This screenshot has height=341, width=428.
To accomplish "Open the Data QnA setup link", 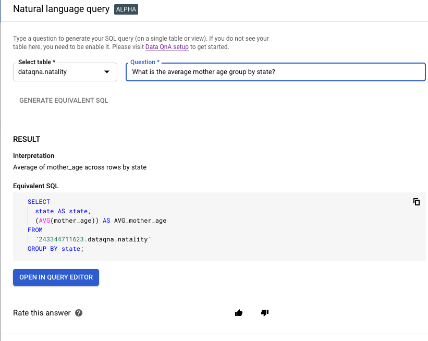I will [167, 47].
